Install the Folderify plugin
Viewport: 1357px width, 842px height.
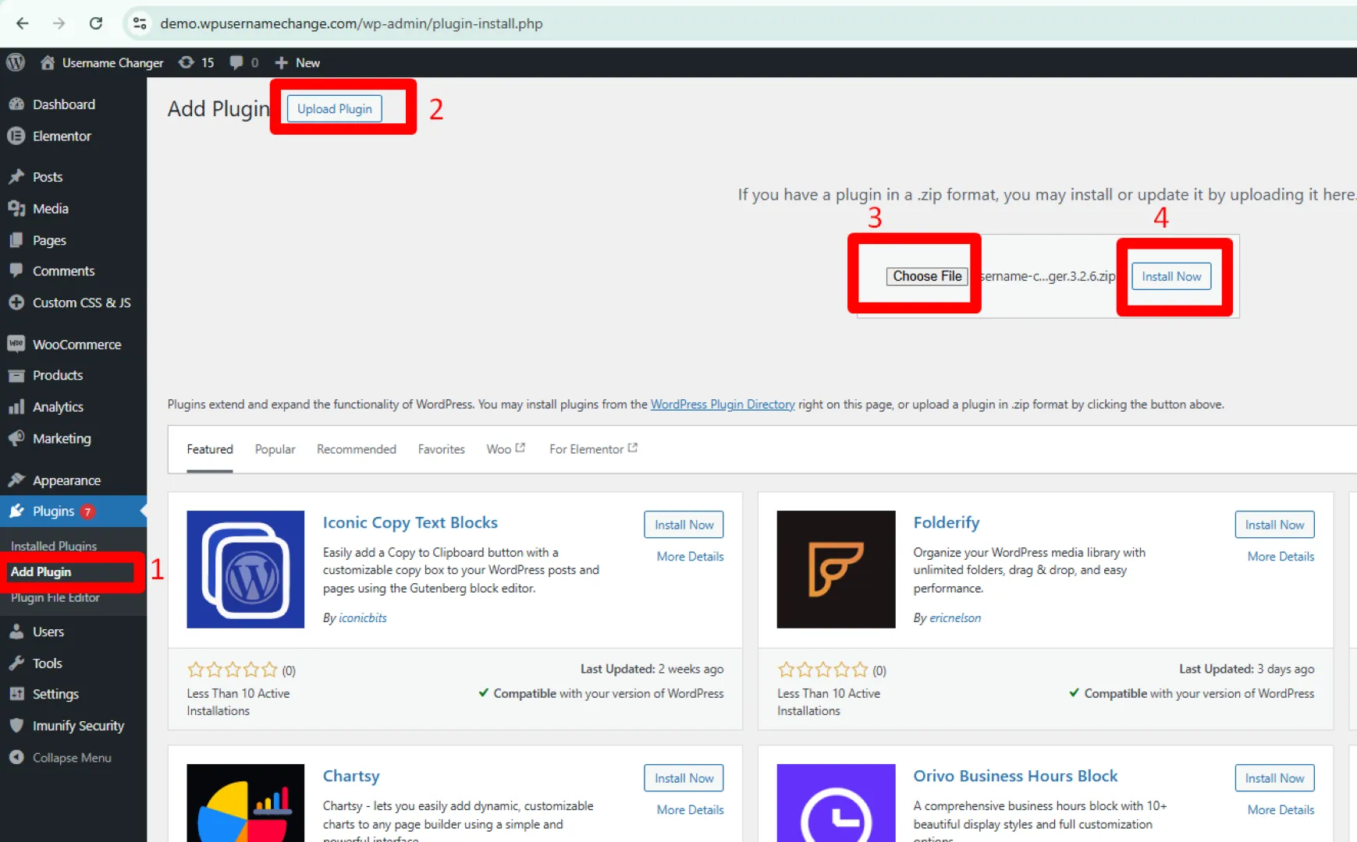click(x=1274, y=525)
